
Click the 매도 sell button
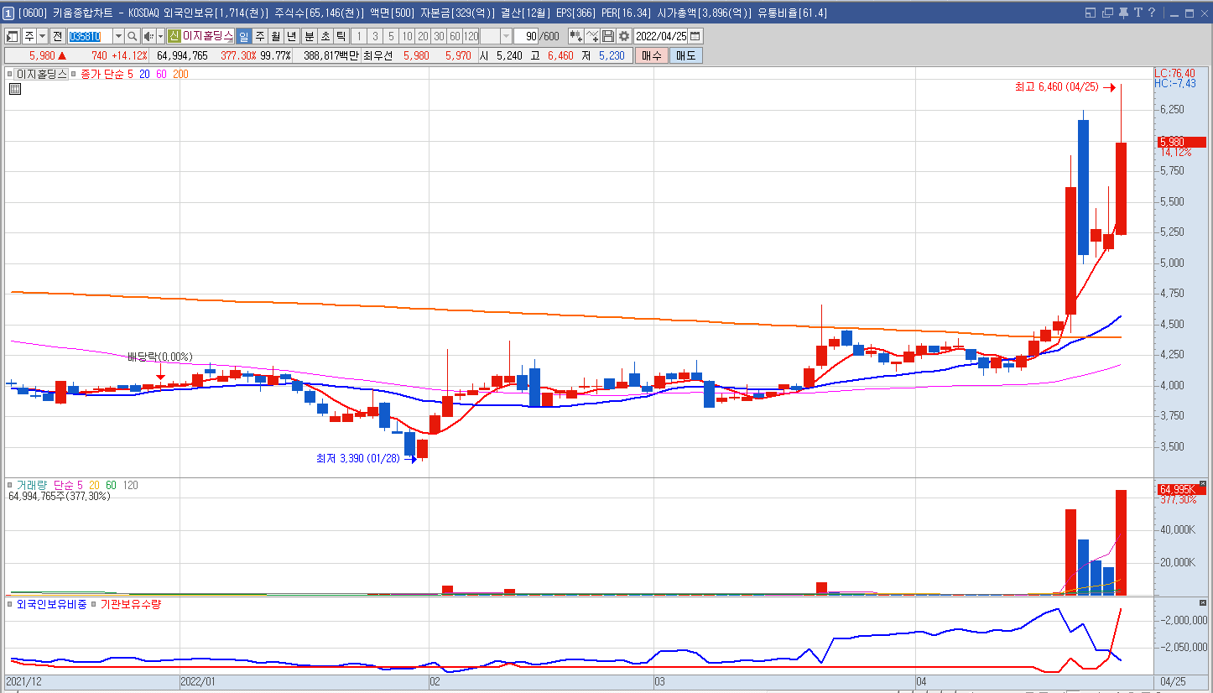pos(686,55)
